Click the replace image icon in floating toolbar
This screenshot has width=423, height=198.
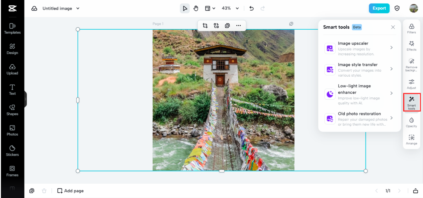[216, 25]
